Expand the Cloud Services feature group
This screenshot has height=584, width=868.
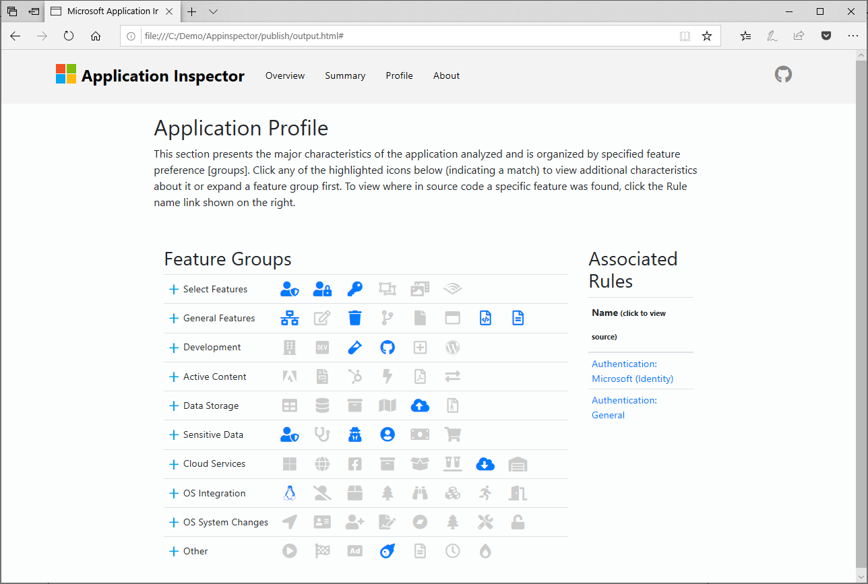click(174, 464)
